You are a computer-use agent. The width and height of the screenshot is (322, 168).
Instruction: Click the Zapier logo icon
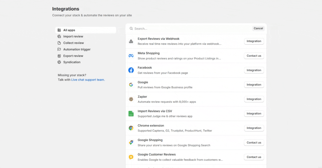(x=131, y=99)
